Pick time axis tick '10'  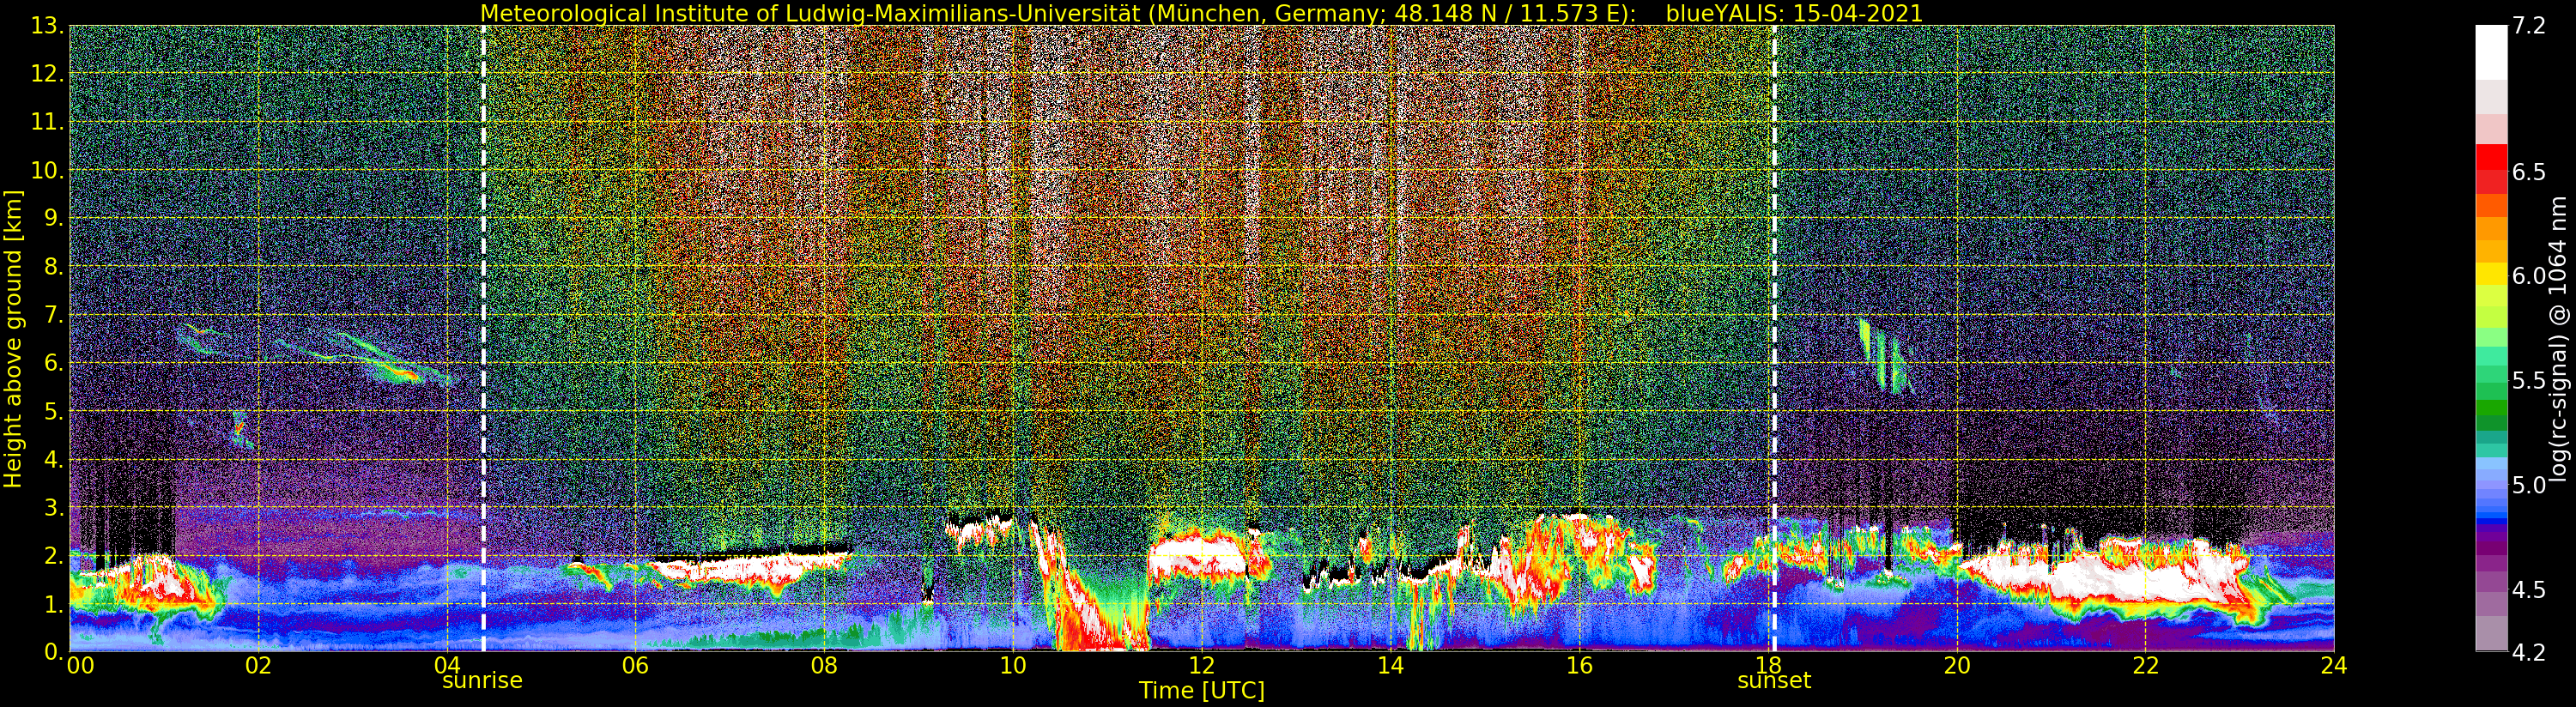click(1013, 665)
